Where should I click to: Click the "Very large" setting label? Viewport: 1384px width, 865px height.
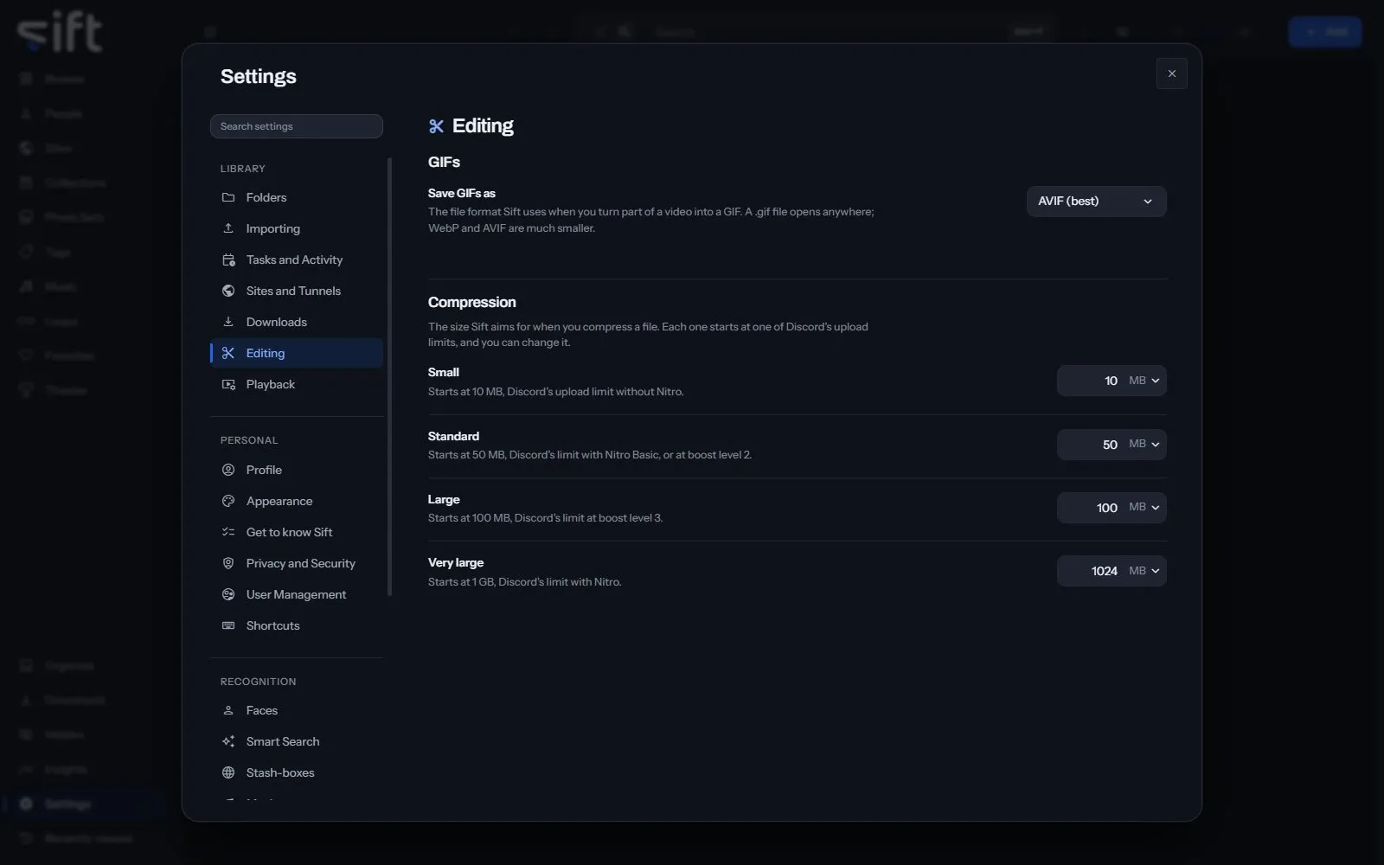tap(456, 562)
